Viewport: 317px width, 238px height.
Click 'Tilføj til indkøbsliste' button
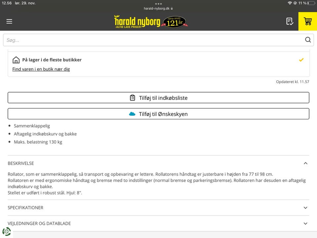158,98
